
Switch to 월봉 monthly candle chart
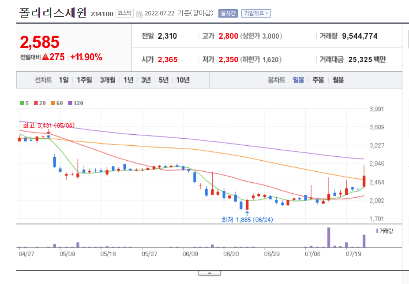[x=338, y=80]
